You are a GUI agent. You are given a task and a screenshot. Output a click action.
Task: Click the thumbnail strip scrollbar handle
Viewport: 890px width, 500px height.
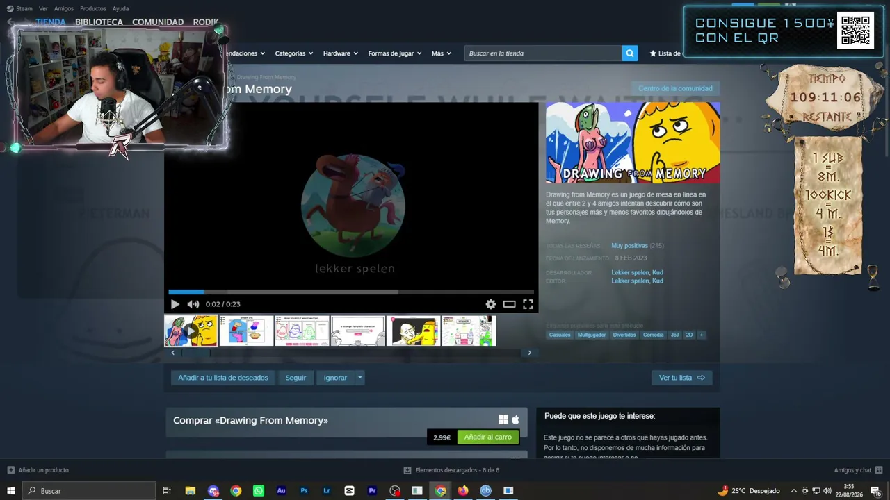click(195, 353)
